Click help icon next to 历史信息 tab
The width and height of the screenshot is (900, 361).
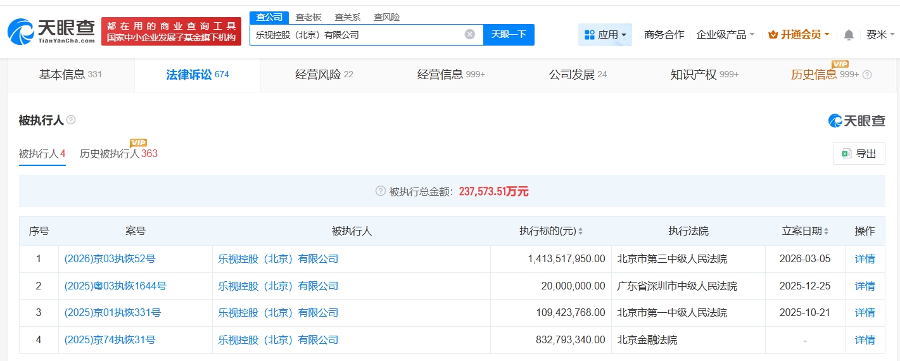pos(867,75)
